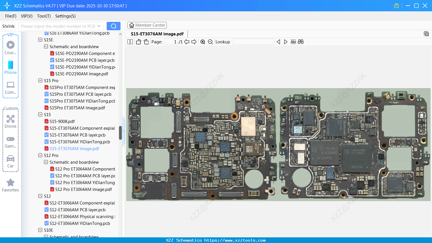Screen dimensions: 432x243
Task: Open the Favorites star panel
Action: 10,183
